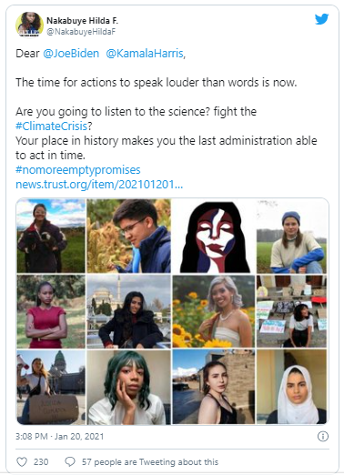The width and height of the screenshot is (344, 475).
Task: Follow the #ClimateCrisis hashtag
Action: (52, 126)
